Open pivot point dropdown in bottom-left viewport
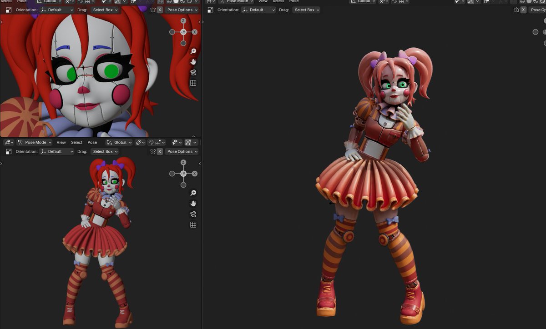The height and width of the screenshot is (329, 546). tap(140, 142)
